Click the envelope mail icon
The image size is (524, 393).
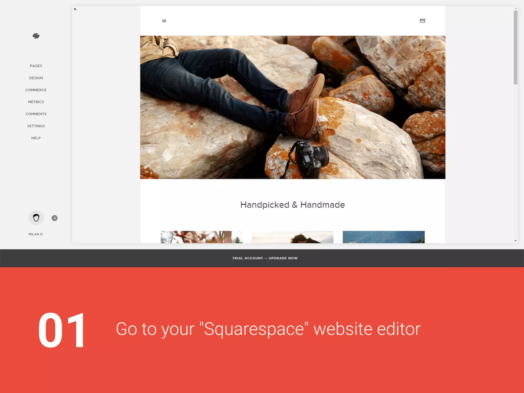[x=422, y=21]
